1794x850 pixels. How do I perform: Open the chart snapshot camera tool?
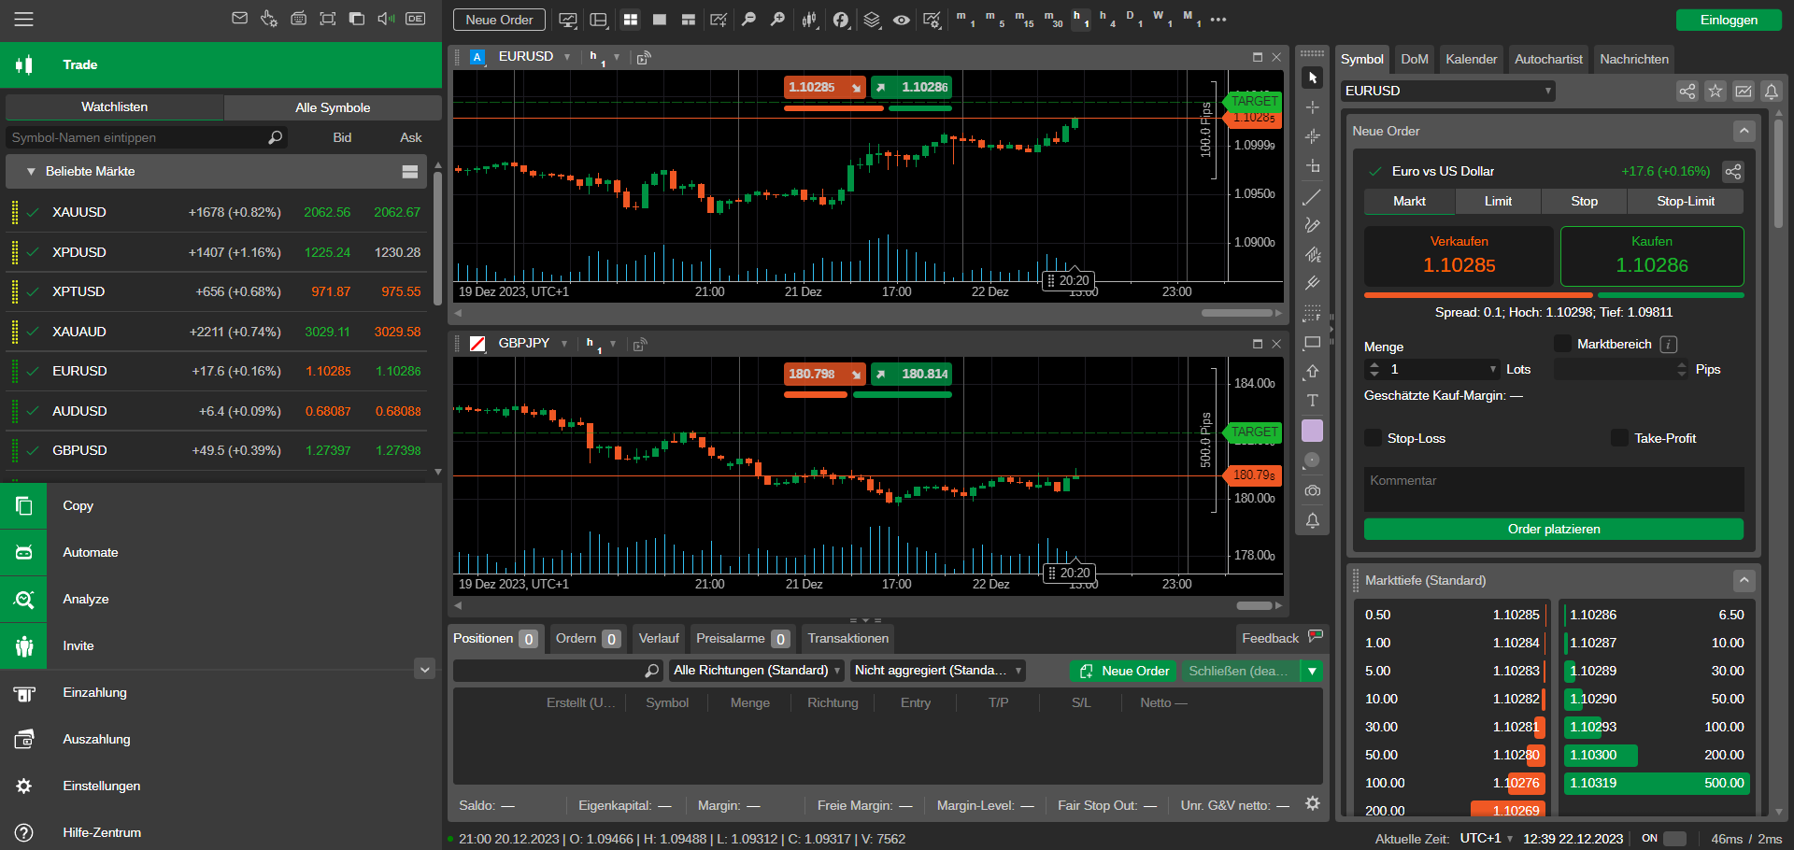(x=1312, y=490)
